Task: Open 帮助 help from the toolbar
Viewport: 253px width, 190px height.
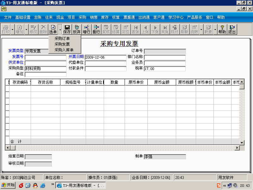Action: click(x=222, y=29)
